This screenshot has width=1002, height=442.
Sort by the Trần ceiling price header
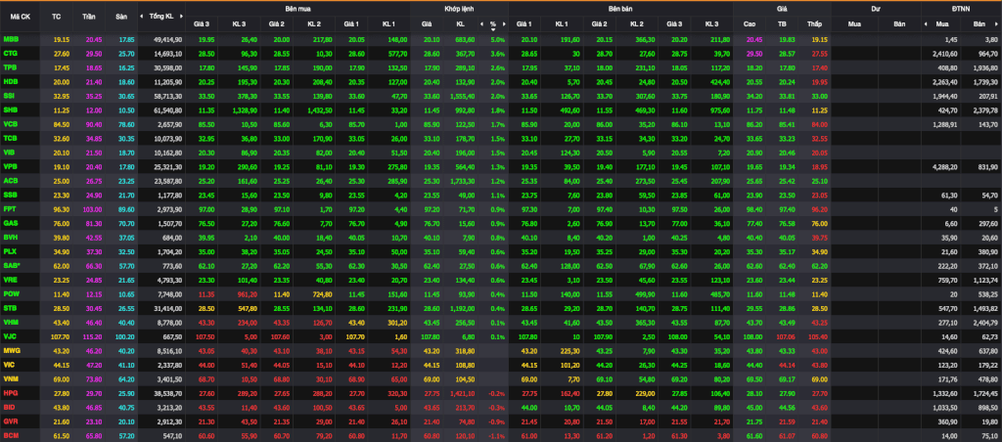(x=89, y=16)
